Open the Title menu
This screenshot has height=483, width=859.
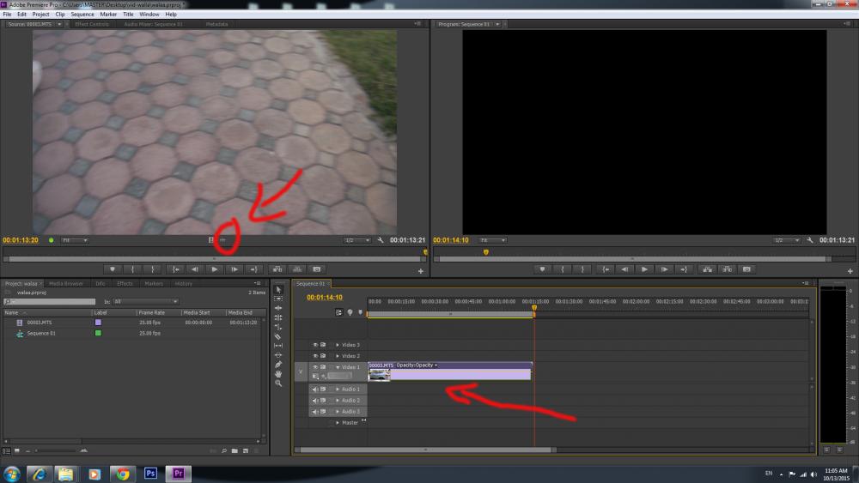[128, 15]
